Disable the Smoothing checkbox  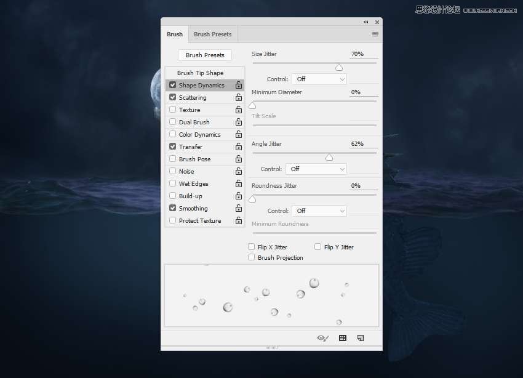173,208
